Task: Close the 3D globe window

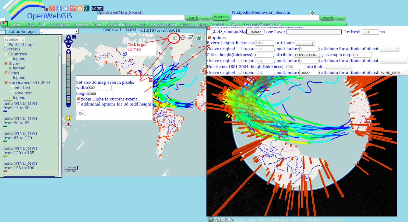Action: [x=209, y=28]
